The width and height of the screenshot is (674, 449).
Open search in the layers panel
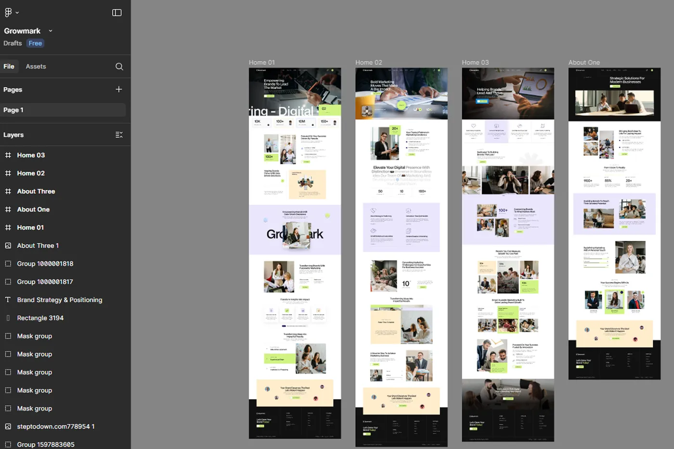pos(119,66)
